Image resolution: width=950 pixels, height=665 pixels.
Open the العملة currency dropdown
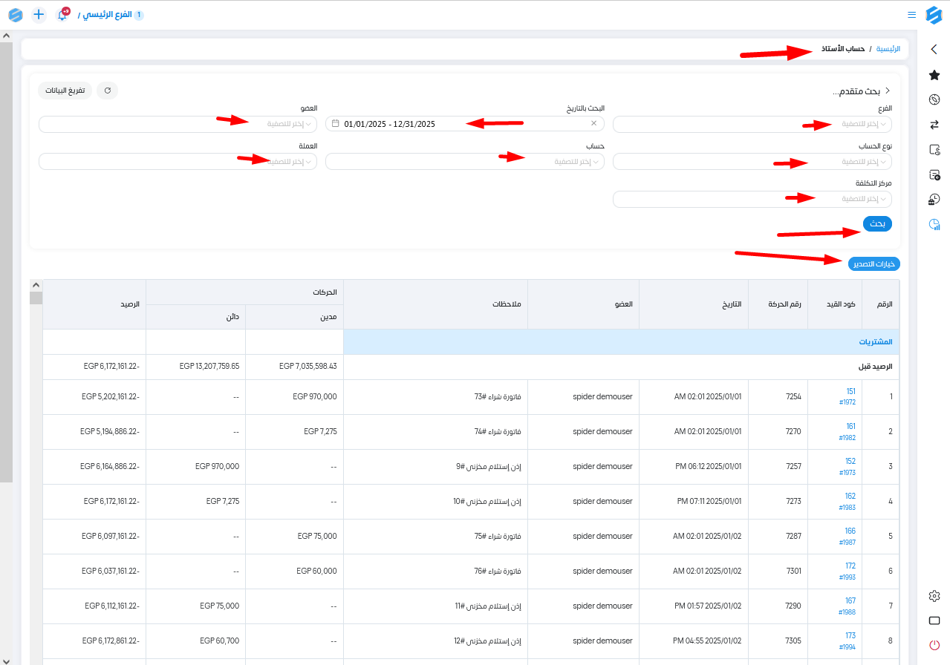click(178, 162)
